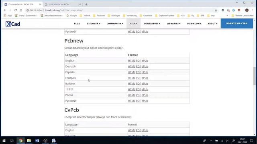Show overflow bookmarks chevron
Viewport: 257px width, 144px height.
227,16
